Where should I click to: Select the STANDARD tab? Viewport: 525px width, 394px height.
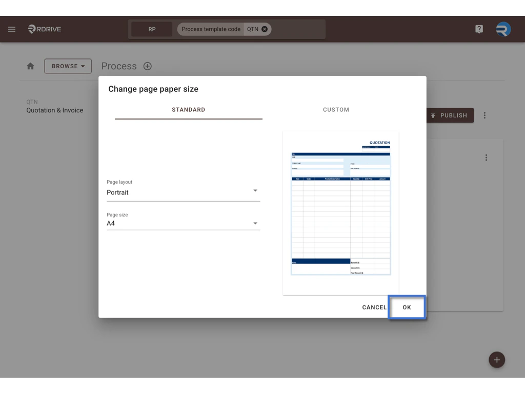coord(188,109)
